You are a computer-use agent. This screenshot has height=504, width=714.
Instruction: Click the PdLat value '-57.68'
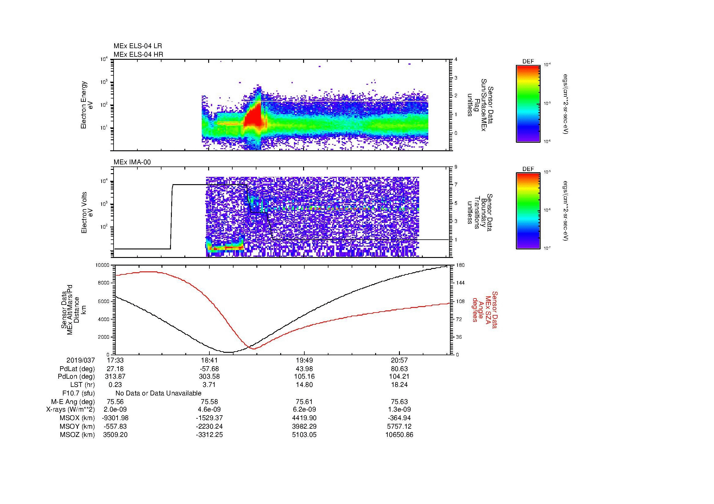(x=209, y=369)
